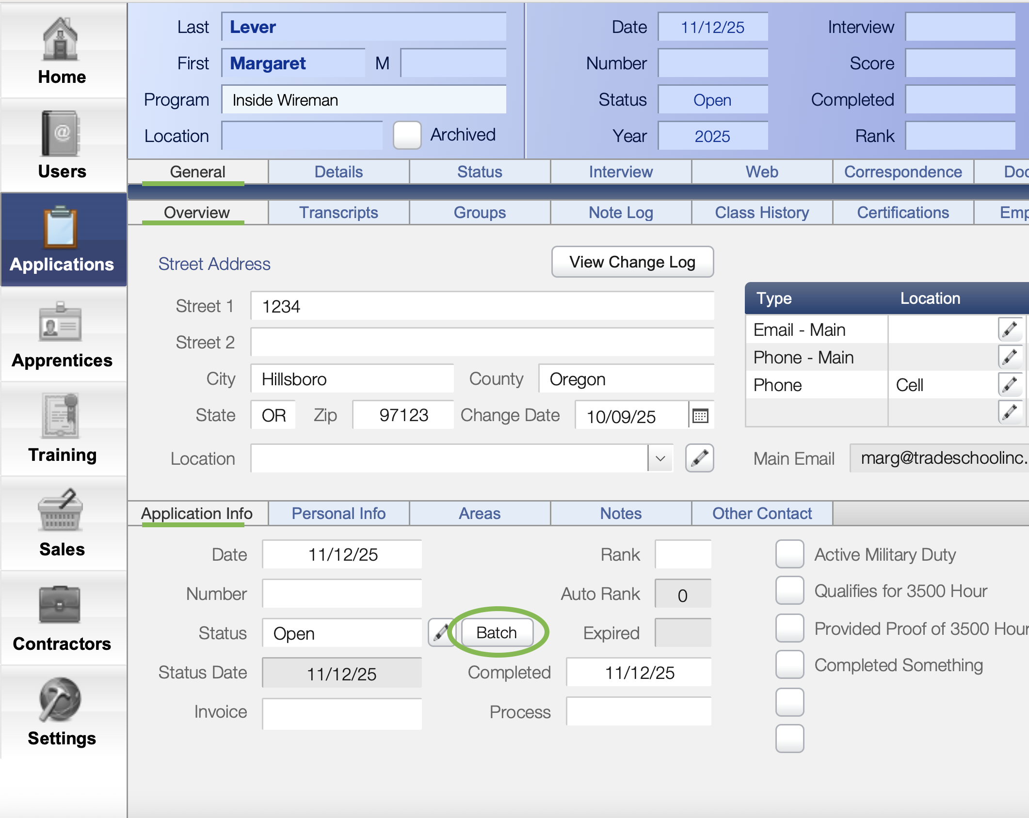Click the County field Oregon
The image size is (1029, 818).
click(x=626, y=379)
